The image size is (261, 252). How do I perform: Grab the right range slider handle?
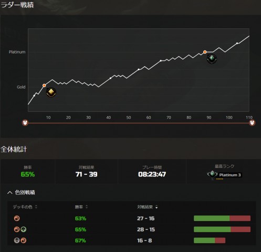pyautogui.click(x=252, y=123)
